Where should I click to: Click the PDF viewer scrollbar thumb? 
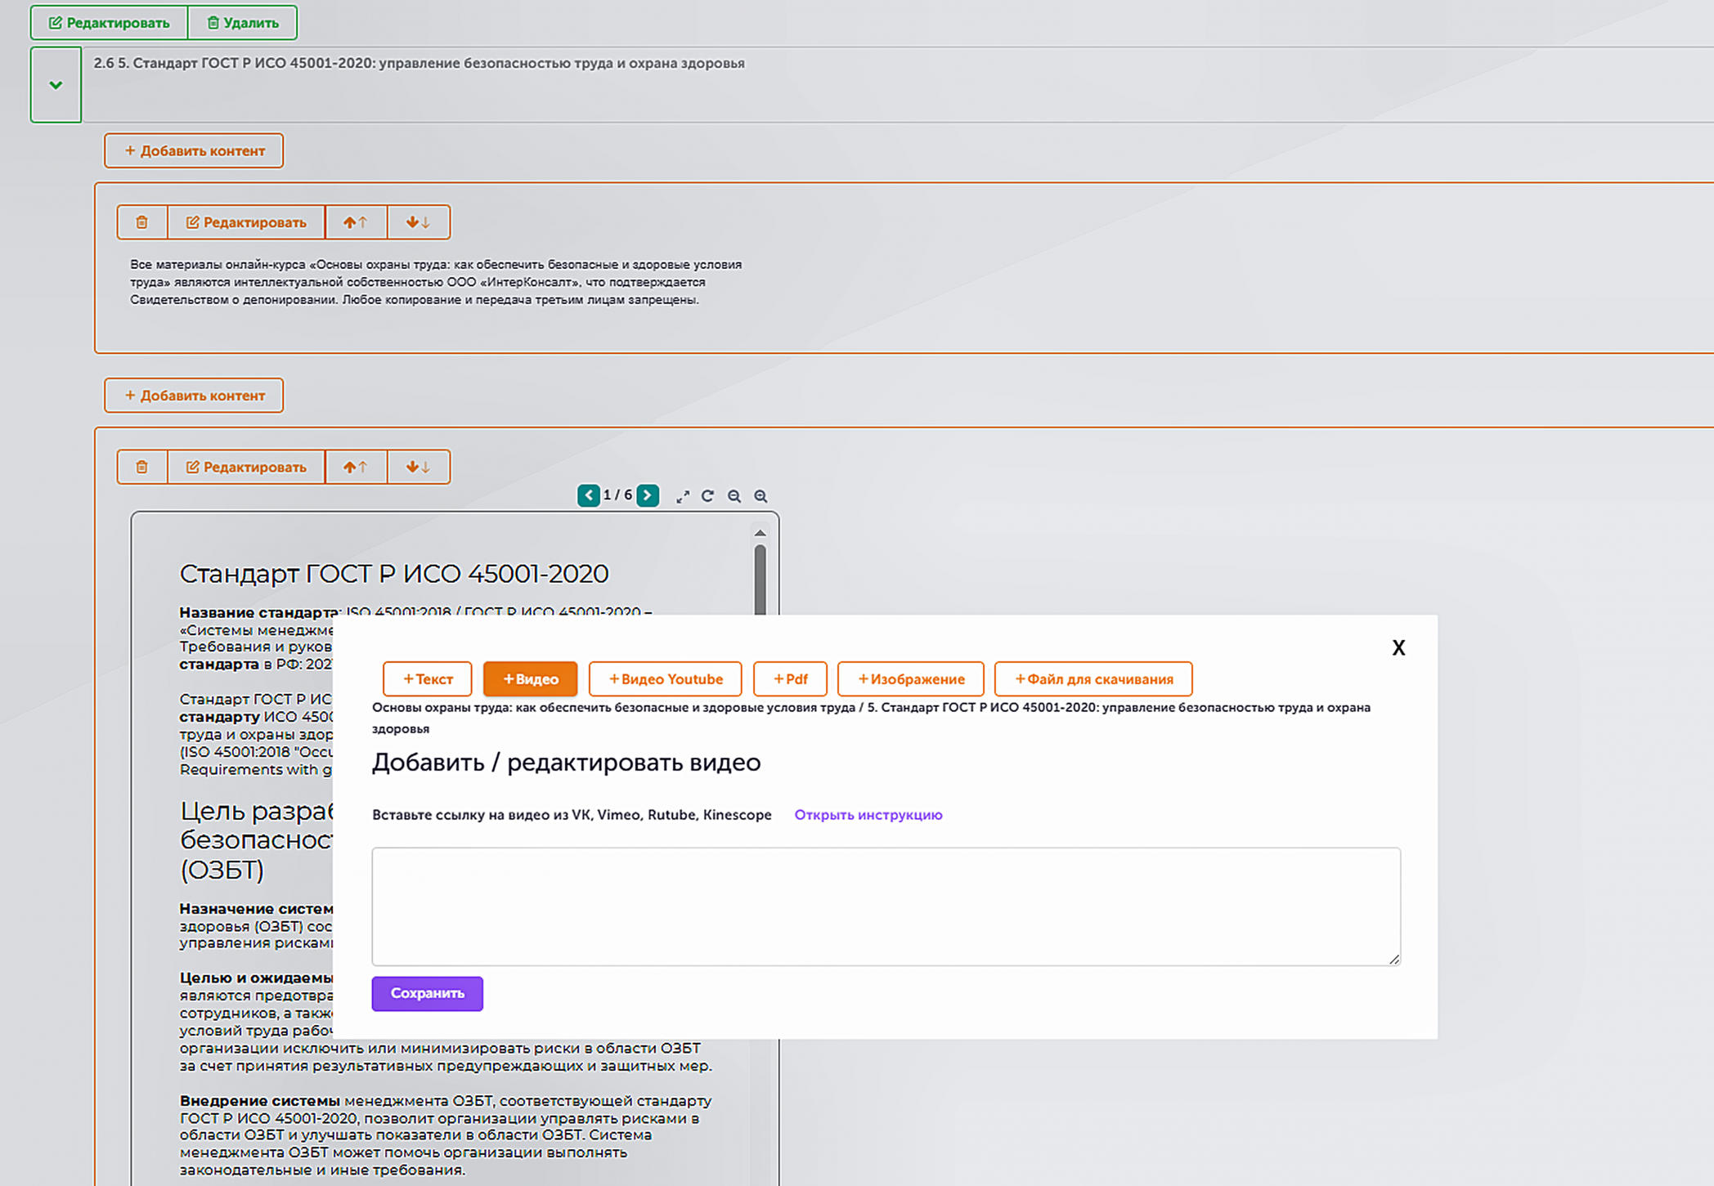[761, 580]
